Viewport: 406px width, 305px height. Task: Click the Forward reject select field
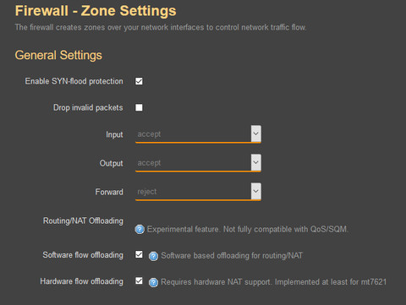(198, 192)
